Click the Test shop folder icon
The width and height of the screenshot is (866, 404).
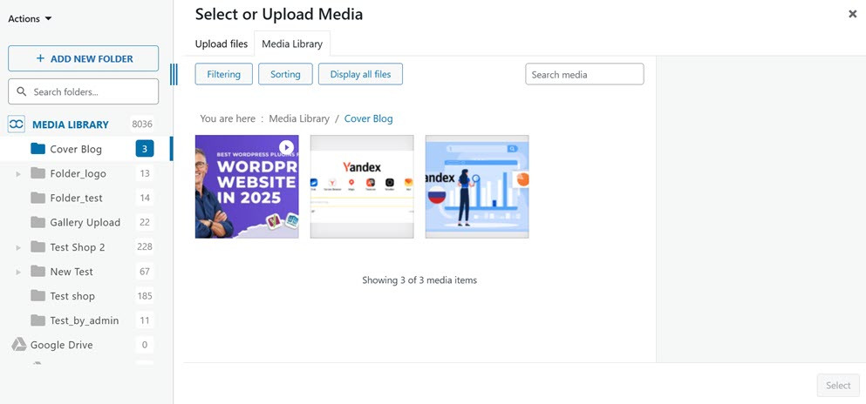pyautogui.click(x=38, y=296)
